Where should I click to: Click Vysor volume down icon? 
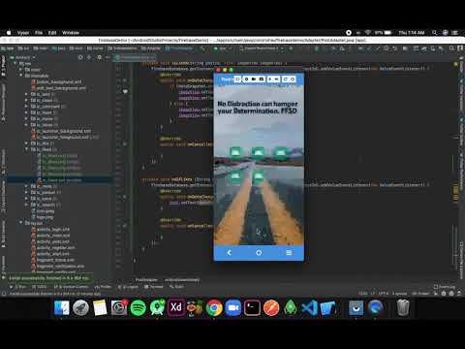(277, 79)
